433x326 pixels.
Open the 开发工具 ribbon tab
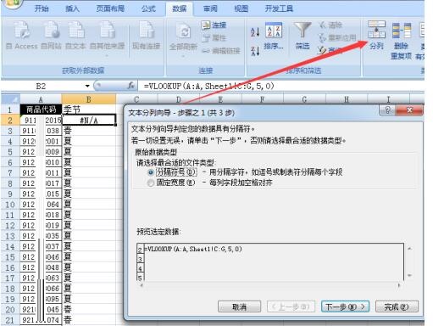pyautogui.click(x=279, y=8)
